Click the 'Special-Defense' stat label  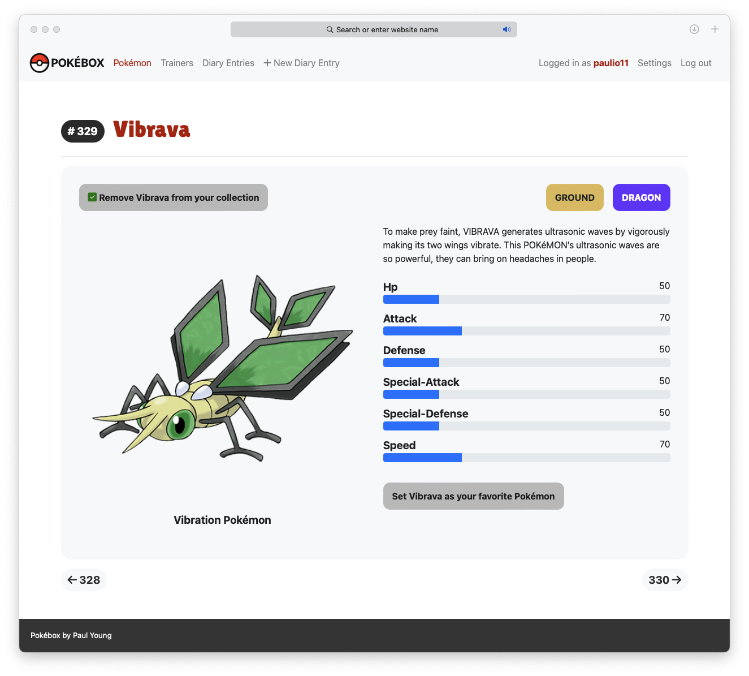click(x=426, y=414)
